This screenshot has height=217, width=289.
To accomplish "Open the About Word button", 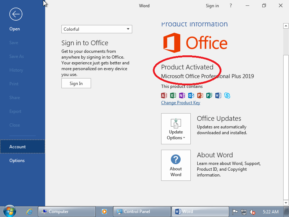I will pyautogui.click(x=176, y=165).
